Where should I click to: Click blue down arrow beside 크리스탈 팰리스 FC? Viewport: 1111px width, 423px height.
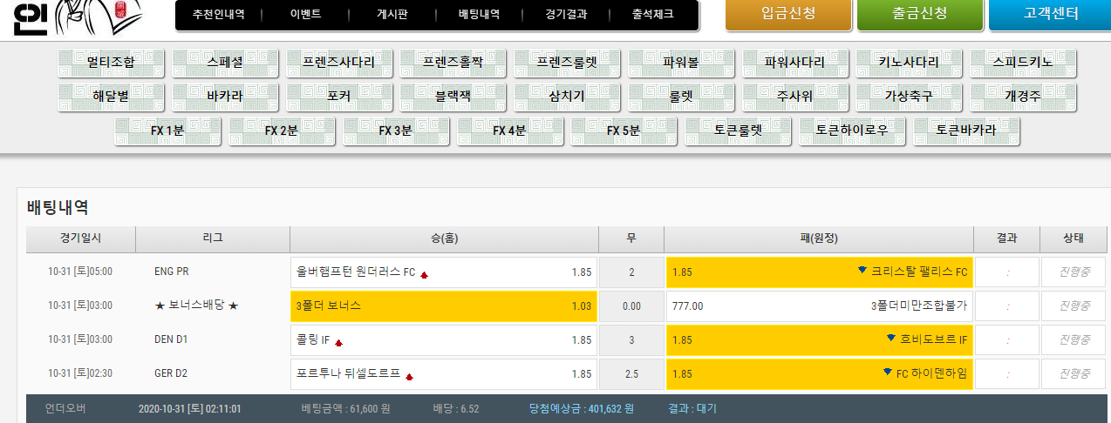coord(862,271)
